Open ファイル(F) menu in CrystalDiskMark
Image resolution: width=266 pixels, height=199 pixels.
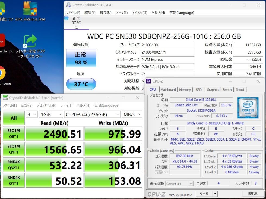[x=10, y=105]
